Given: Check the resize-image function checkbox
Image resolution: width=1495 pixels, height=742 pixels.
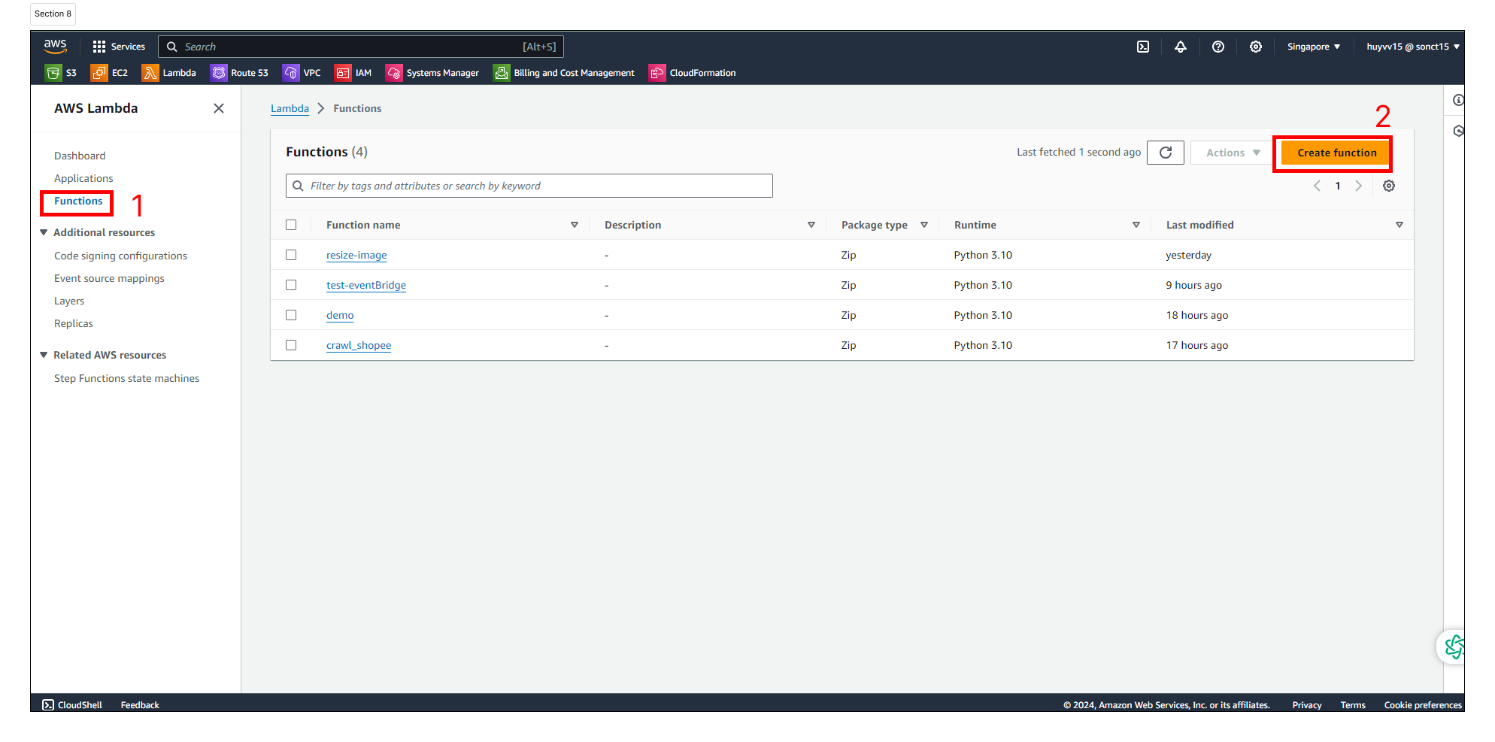Looking at the screenshot, I should pos(291,255).
